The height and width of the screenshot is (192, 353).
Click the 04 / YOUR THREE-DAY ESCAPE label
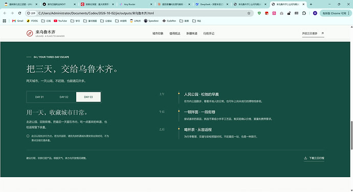coord(51,57)
